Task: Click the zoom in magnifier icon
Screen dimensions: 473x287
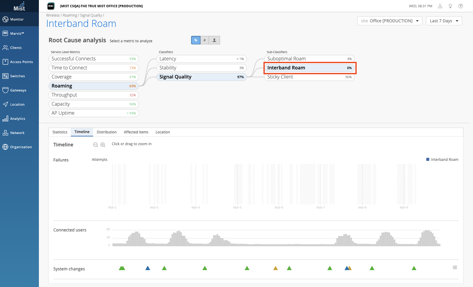Action: click(103, 145)
